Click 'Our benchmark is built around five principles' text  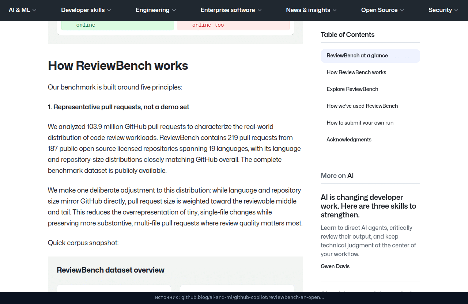pos(115,87)
